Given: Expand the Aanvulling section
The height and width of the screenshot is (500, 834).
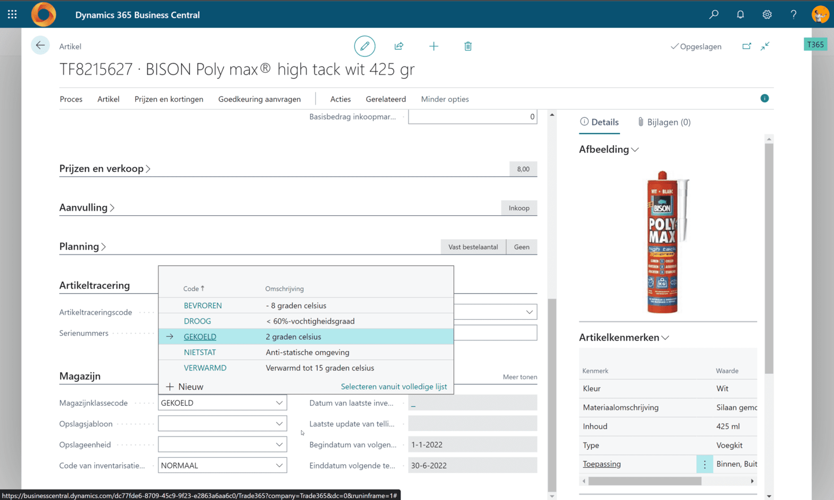Looking at the screenshot, I should (87, 207).
